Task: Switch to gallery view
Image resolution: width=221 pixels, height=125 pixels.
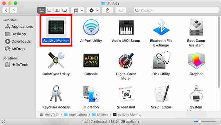Action: click(65, 10)
